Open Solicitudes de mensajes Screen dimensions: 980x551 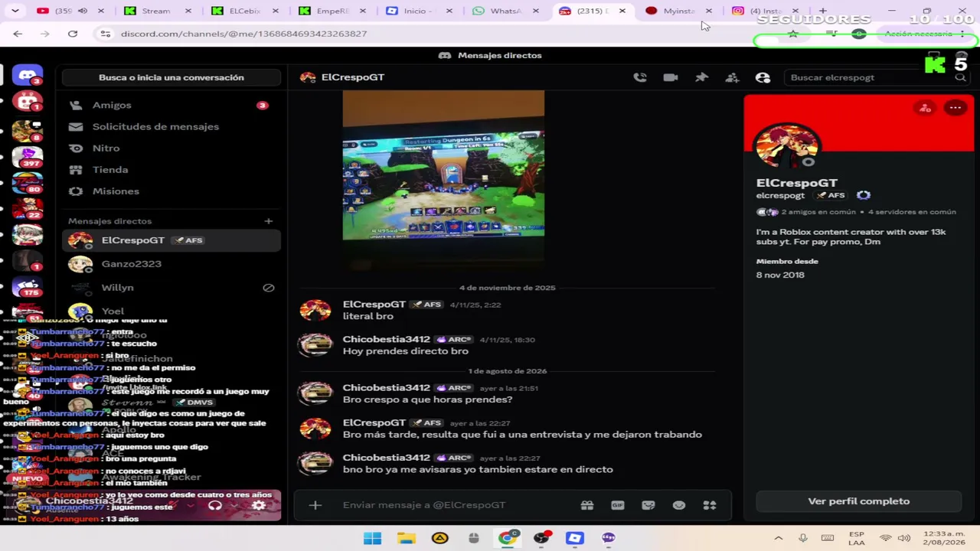(171, 126)
